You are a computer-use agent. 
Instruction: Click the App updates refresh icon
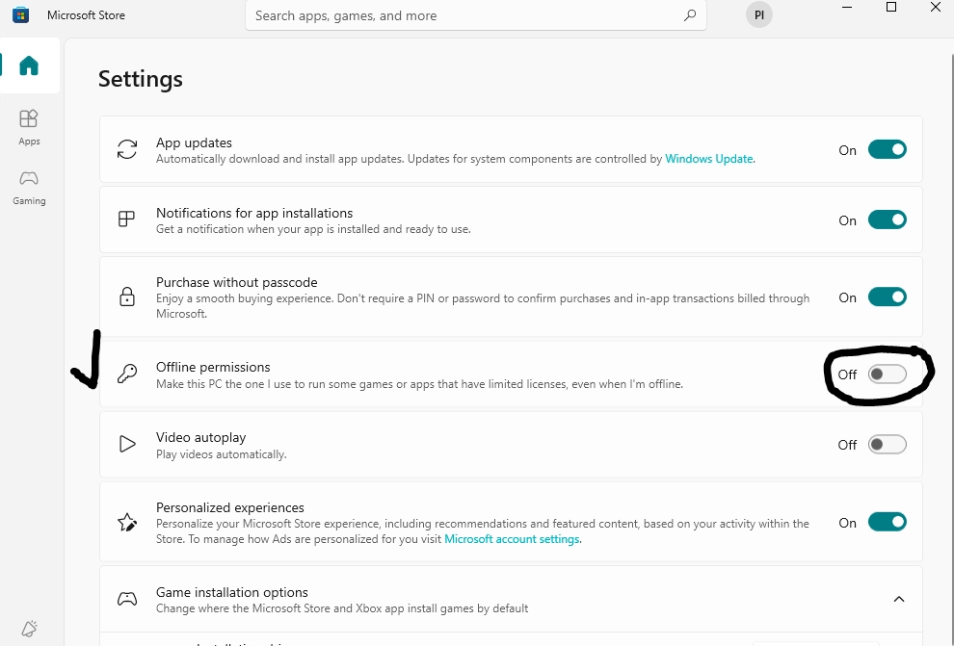[126, 150]
